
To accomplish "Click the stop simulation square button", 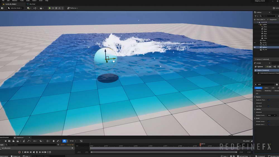I will click(x=56, y=8).
